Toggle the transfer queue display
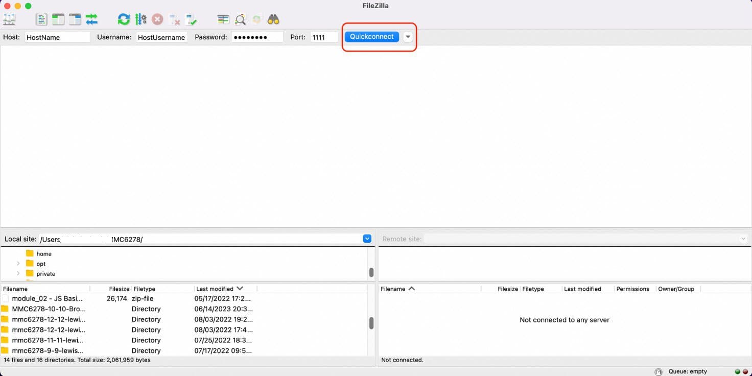 tap(92, 20)
